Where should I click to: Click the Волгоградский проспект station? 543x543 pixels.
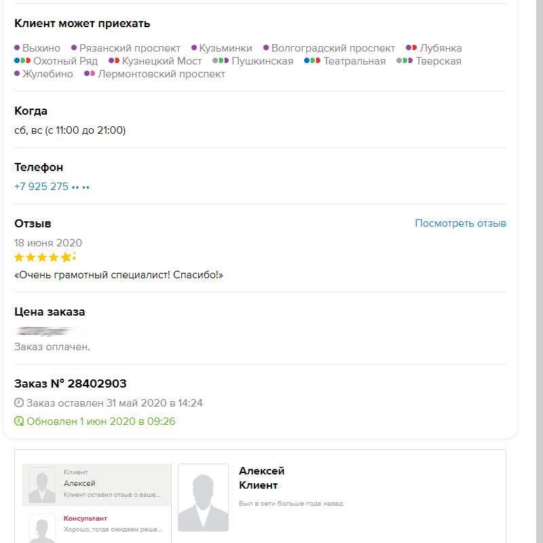click(x=333, y=48)
